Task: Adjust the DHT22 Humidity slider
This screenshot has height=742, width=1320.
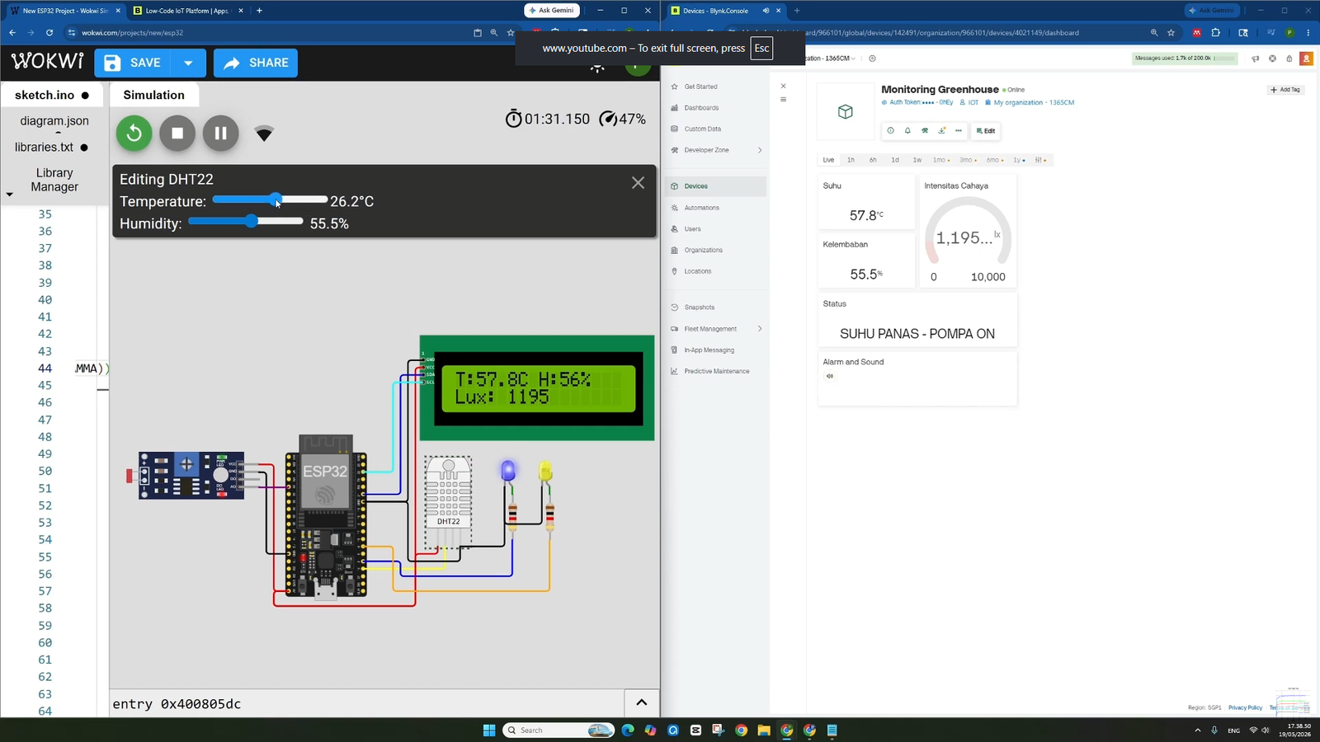Action: click(246, 221)
